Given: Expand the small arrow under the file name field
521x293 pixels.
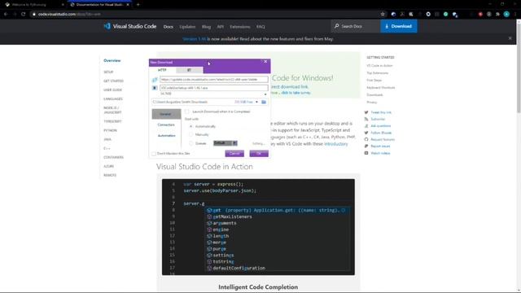Looking at the screenshot, I should point(265,94).
